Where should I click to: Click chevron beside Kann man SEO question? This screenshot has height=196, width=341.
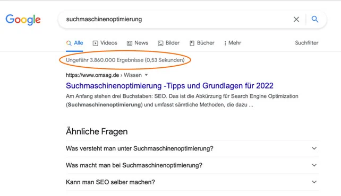click(314, 182)
